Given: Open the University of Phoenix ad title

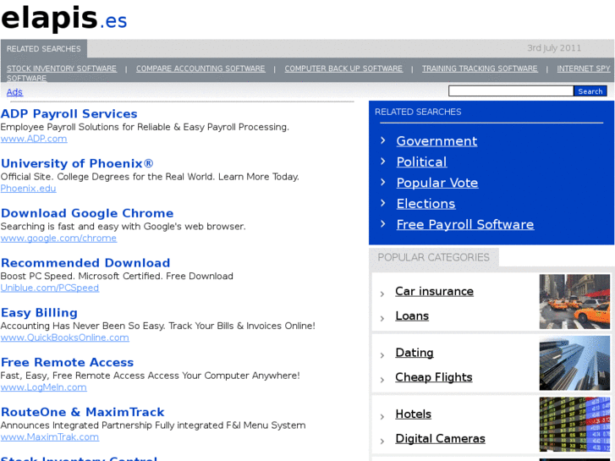Looking at the screenshot, I should (77, 163).
